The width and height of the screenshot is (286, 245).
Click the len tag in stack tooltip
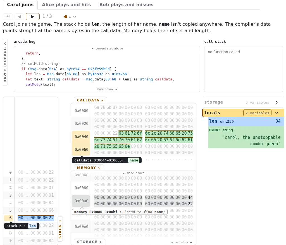[x=33, y=226]
